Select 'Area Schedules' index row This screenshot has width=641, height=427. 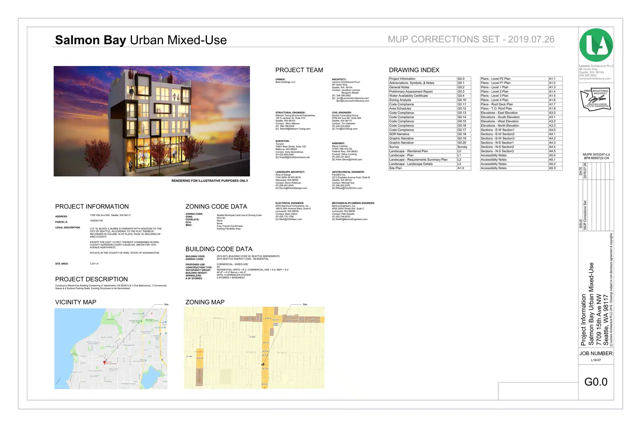[x=430, y=109]
